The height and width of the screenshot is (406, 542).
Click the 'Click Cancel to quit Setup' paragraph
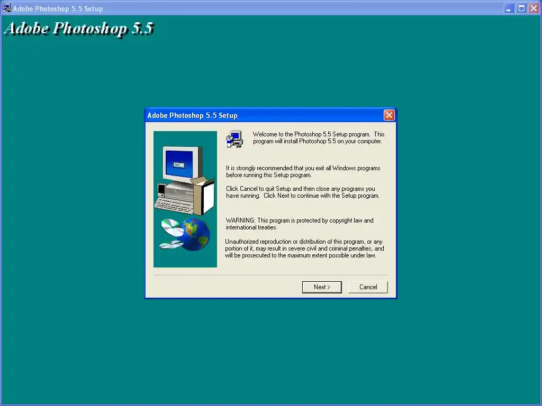(x=302, y=192)
